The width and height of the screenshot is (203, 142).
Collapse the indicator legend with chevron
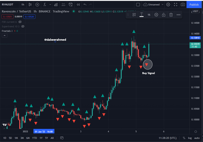tap(4, 35)
